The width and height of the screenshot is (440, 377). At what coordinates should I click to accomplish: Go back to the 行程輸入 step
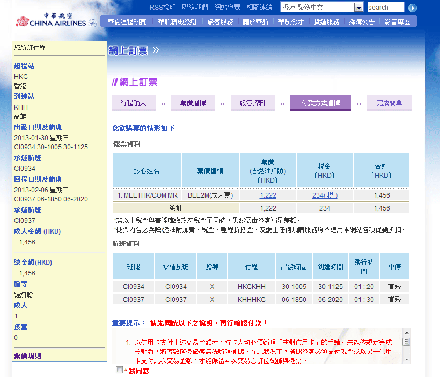point(134,103)
